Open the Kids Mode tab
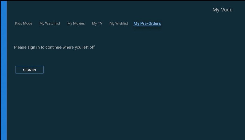The image size is (245, 140). (23, 23)
